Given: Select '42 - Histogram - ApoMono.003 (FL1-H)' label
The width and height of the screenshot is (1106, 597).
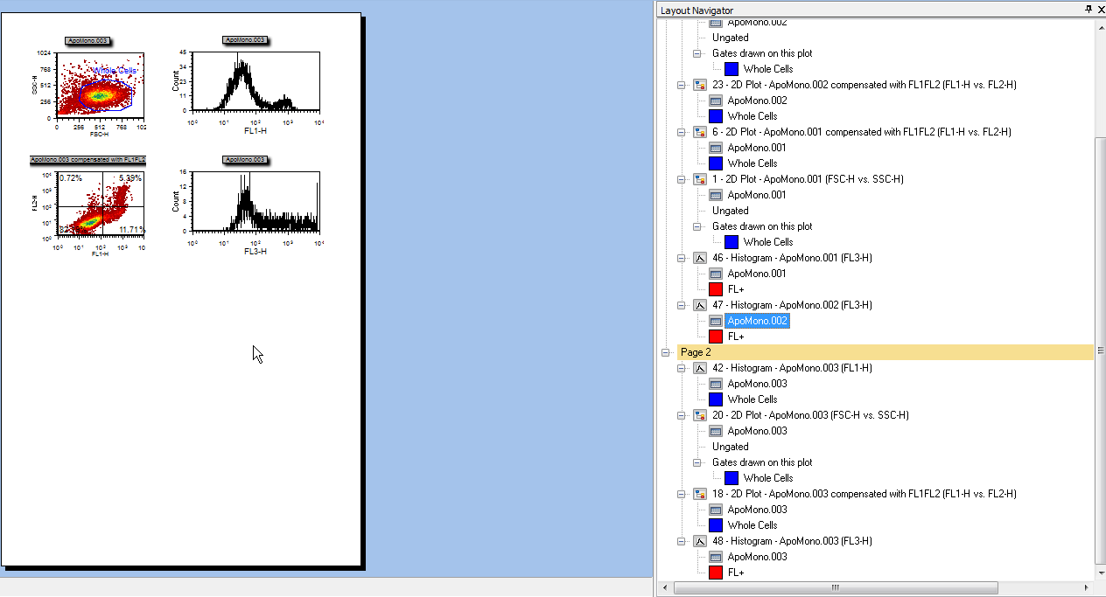Looking at the screenshot, I should [x=792, y=368].
